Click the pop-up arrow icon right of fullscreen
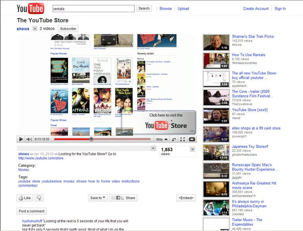 (x=192, y=139)
